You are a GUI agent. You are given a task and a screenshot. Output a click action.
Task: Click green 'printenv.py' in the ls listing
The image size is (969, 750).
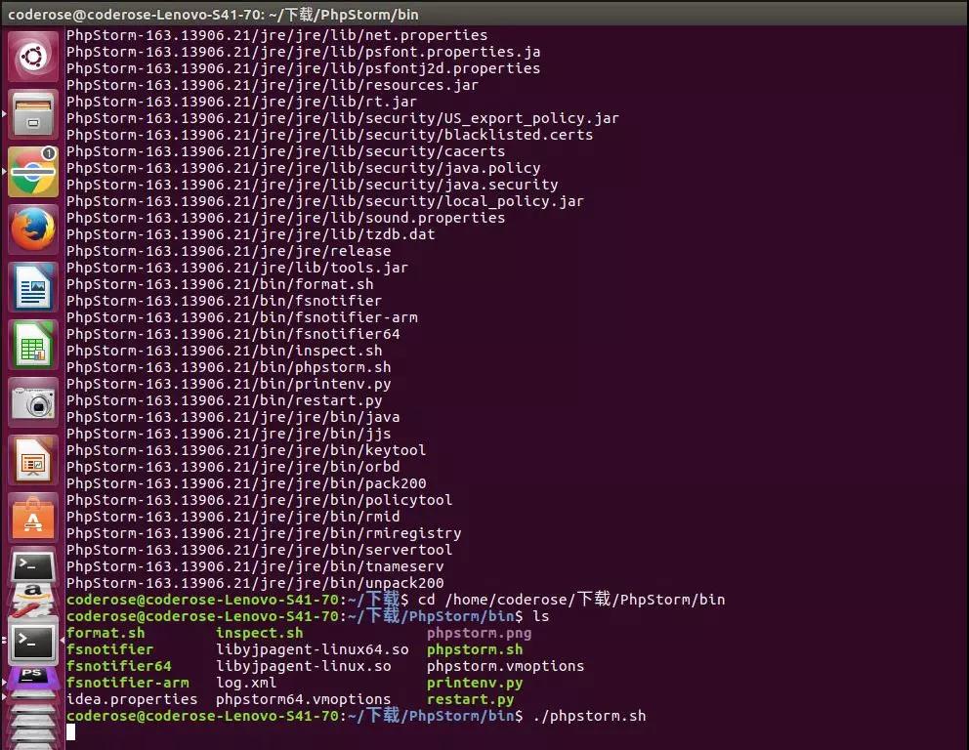(x=475, y=683)
